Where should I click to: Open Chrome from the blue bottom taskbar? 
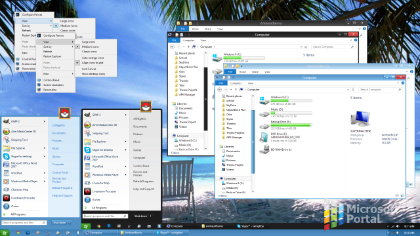click(18, 233)
